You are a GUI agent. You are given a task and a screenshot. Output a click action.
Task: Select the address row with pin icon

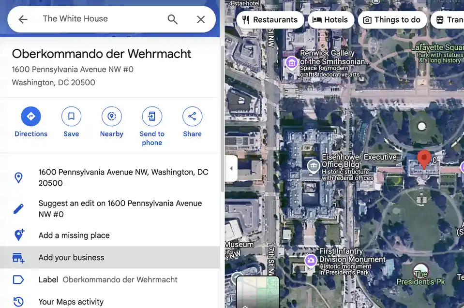point(110,177)
